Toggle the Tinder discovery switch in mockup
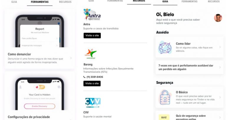This screenshot has height=120, width=228. (39, 87)
